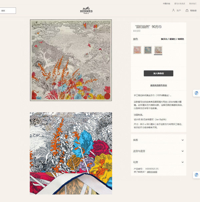Click the 加入购物袋 add to bag button

[158, 73]
